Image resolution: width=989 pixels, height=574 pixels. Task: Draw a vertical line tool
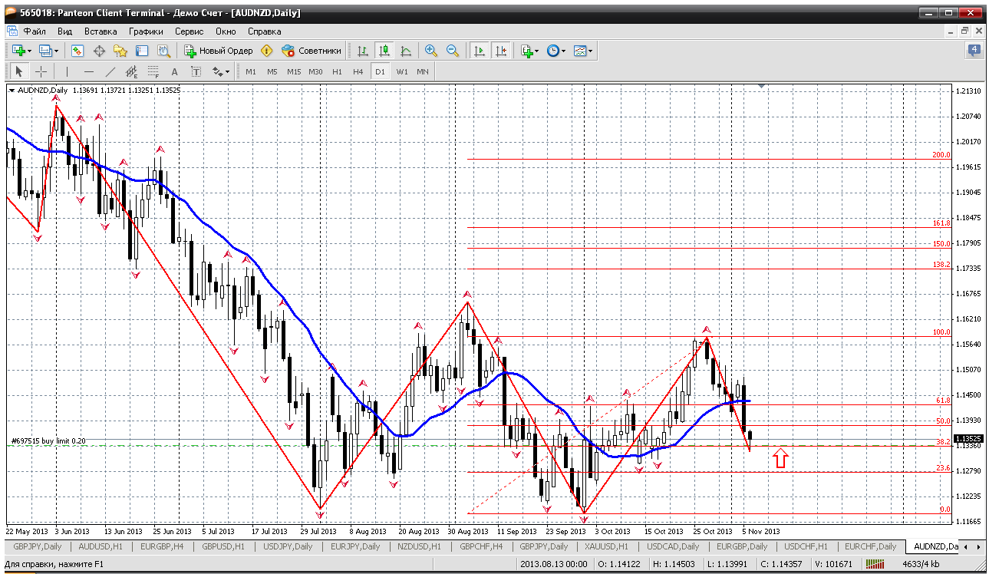coord(68,71)
